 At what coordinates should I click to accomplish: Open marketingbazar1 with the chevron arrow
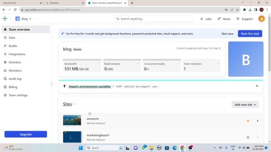point(257,137)
